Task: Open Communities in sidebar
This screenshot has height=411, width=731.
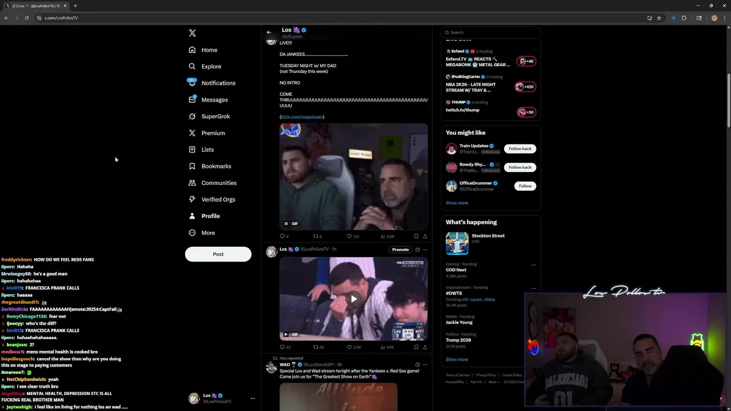Action: [212, 183]
